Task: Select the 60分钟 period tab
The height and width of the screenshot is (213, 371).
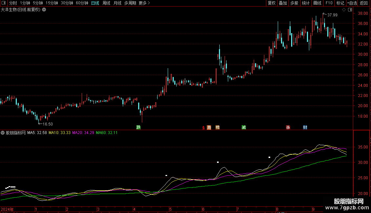Action: (x=82, y=3)
